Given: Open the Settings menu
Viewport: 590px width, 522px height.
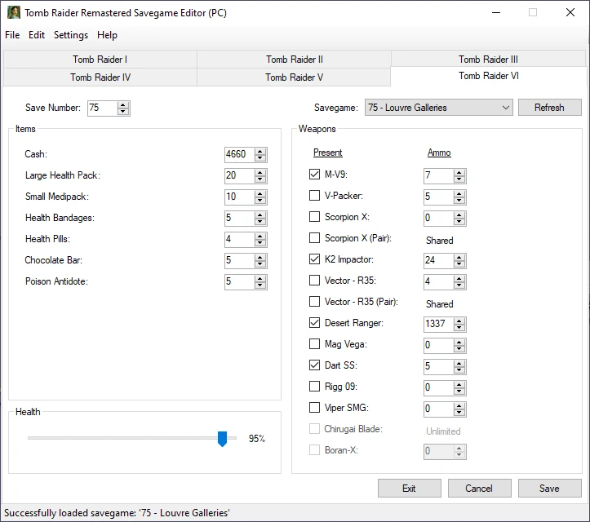Looking at the screenshot, I should click(x=71, y=35).
